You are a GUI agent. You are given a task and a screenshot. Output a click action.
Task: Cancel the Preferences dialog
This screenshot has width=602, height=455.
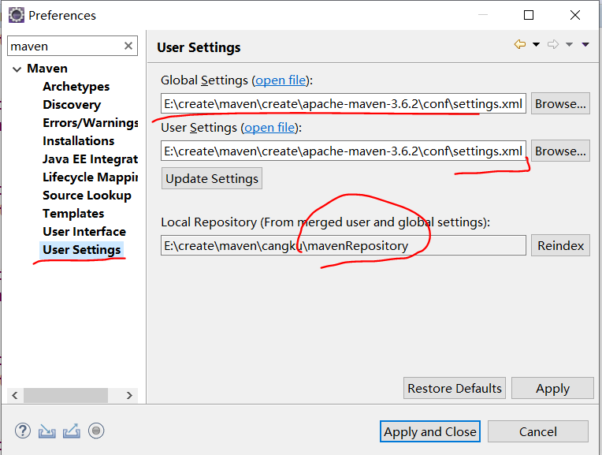pos(538,431)
